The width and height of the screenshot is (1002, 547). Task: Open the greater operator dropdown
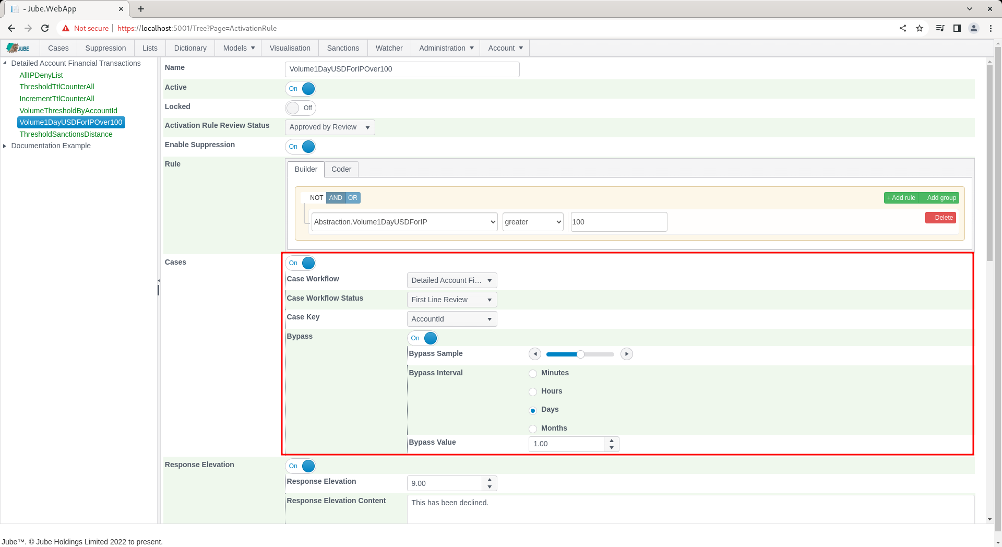coord(533,222)
